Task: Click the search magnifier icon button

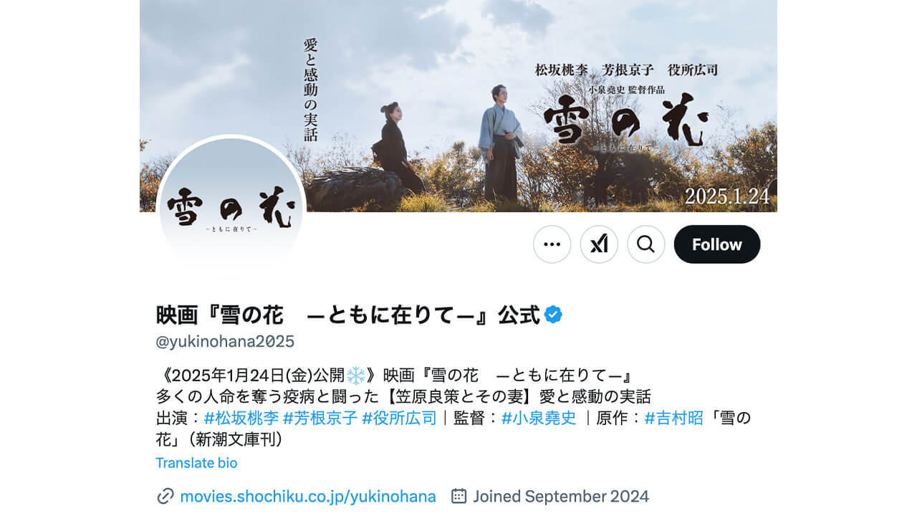Action: click(645, 244)
